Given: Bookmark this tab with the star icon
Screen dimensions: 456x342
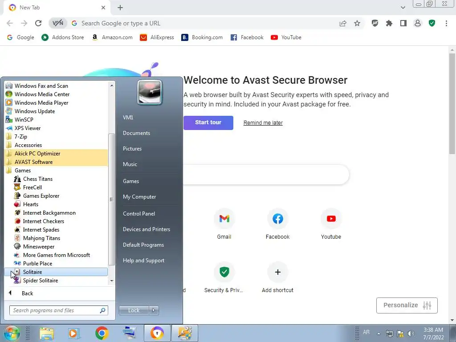Looking at the screenshot, I should tap(357, 23).
